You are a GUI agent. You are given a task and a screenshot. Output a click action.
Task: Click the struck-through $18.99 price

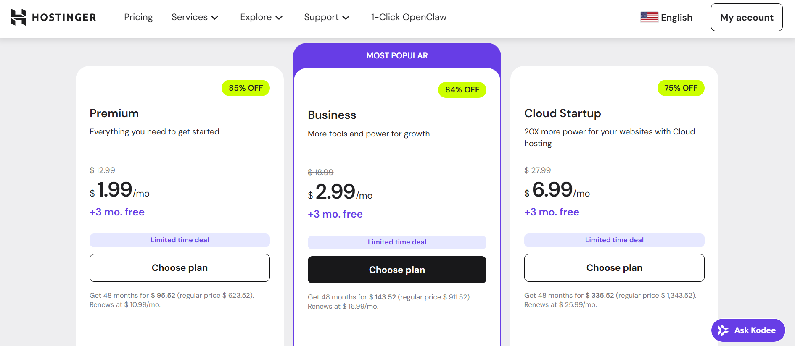[x=320, y=172]
